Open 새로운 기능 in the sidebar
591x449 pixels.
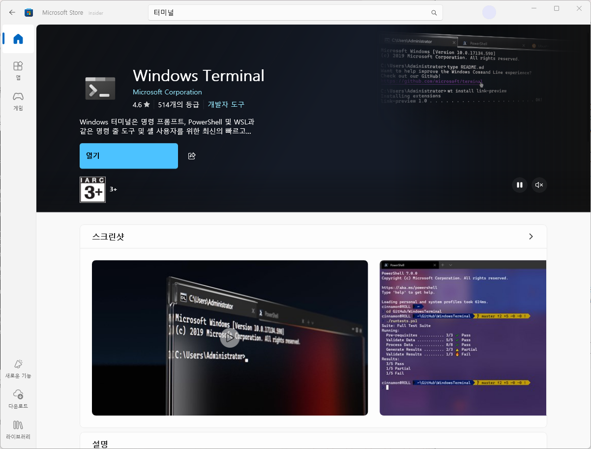[x=18, y=369]
